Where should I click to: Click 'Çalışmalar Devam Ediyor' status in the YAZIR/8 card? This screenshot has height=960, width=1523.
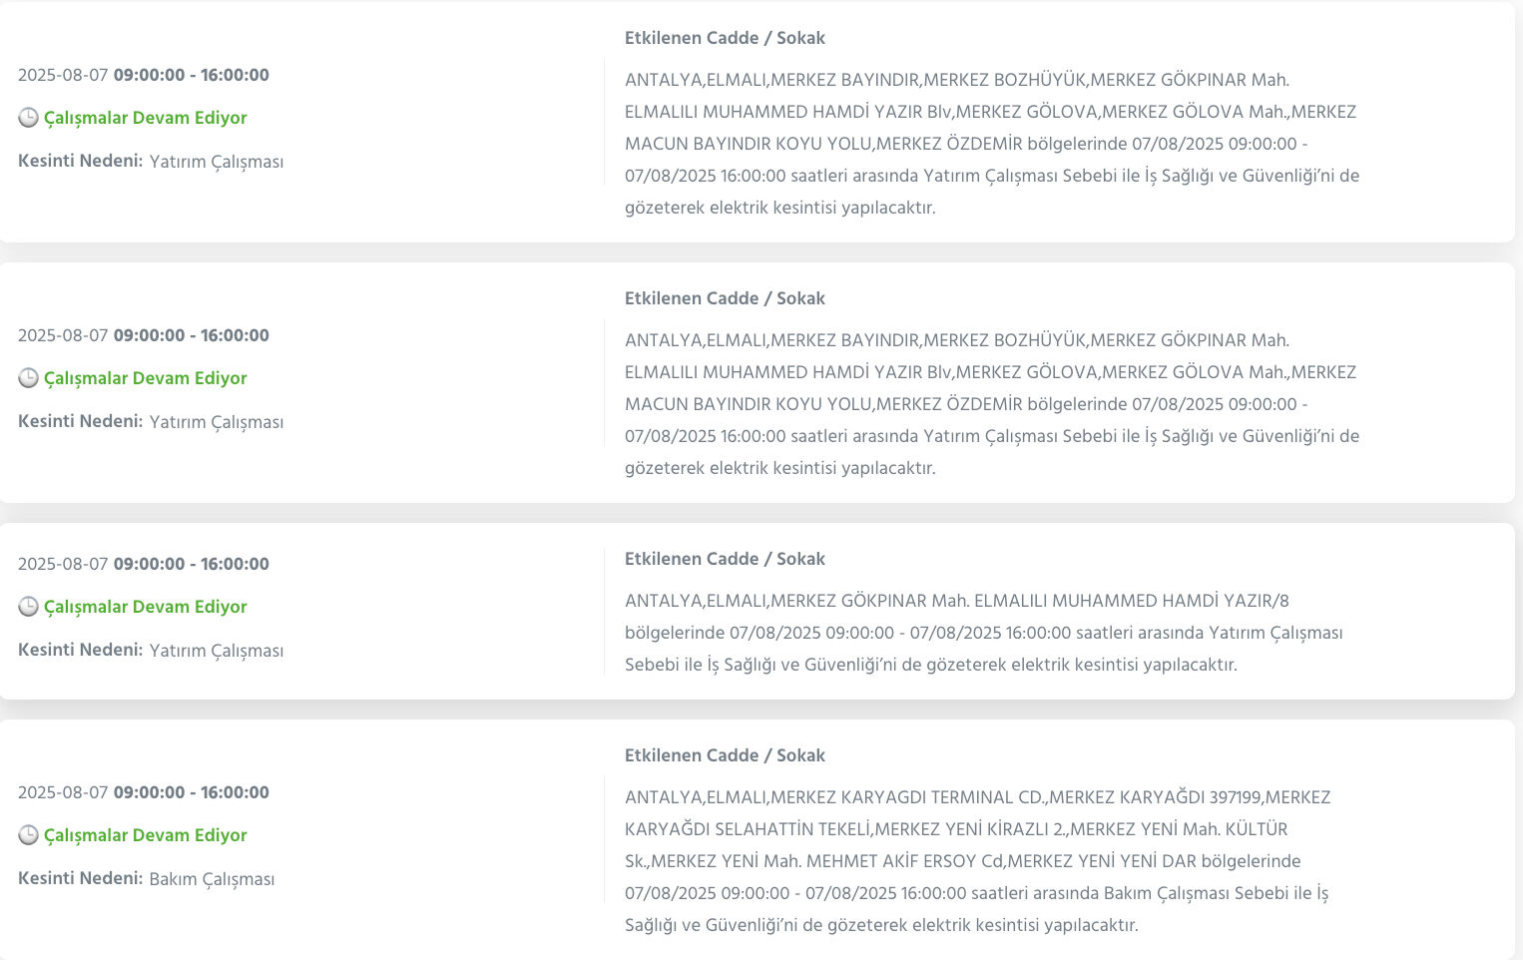click(x=146, y=607)
